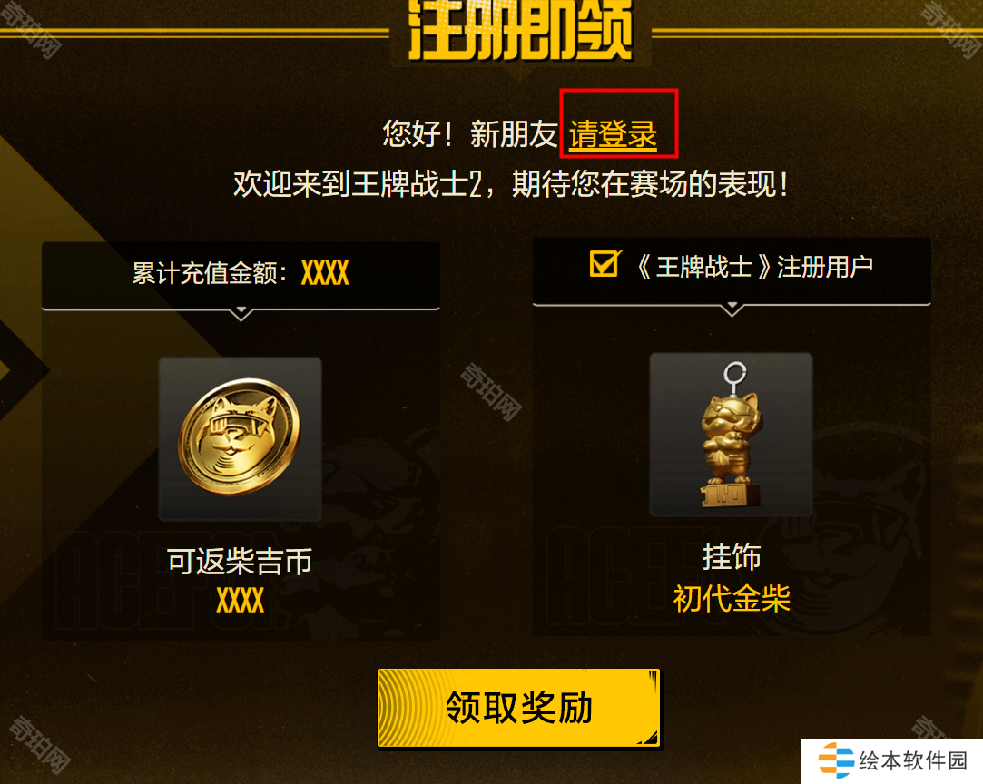
Task: Click the 《王牌战士》注册用户 header text
Action: (754, 267)
